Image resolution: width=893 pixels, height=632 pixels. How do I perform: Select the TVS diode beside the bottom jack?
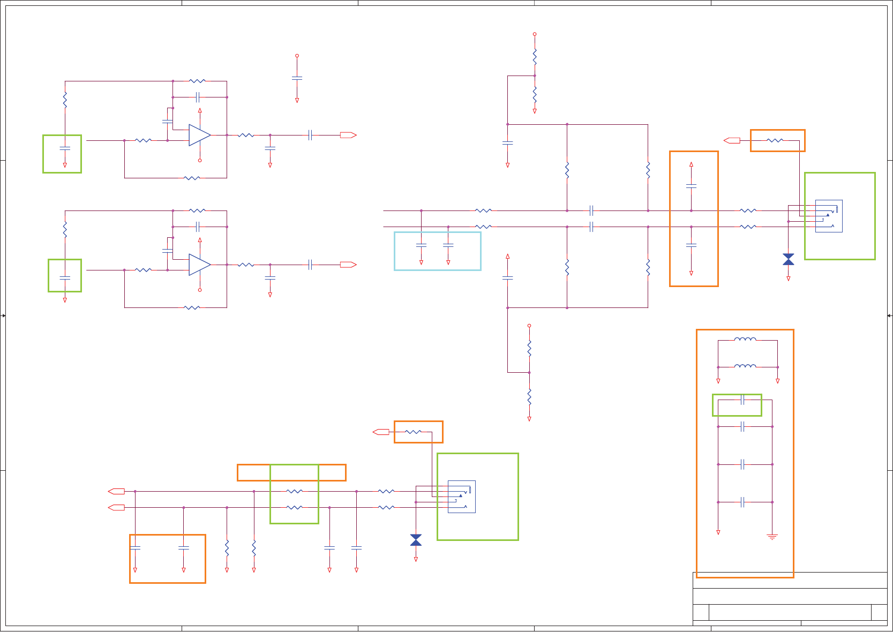pyautogui.click(x=416, y=540)
